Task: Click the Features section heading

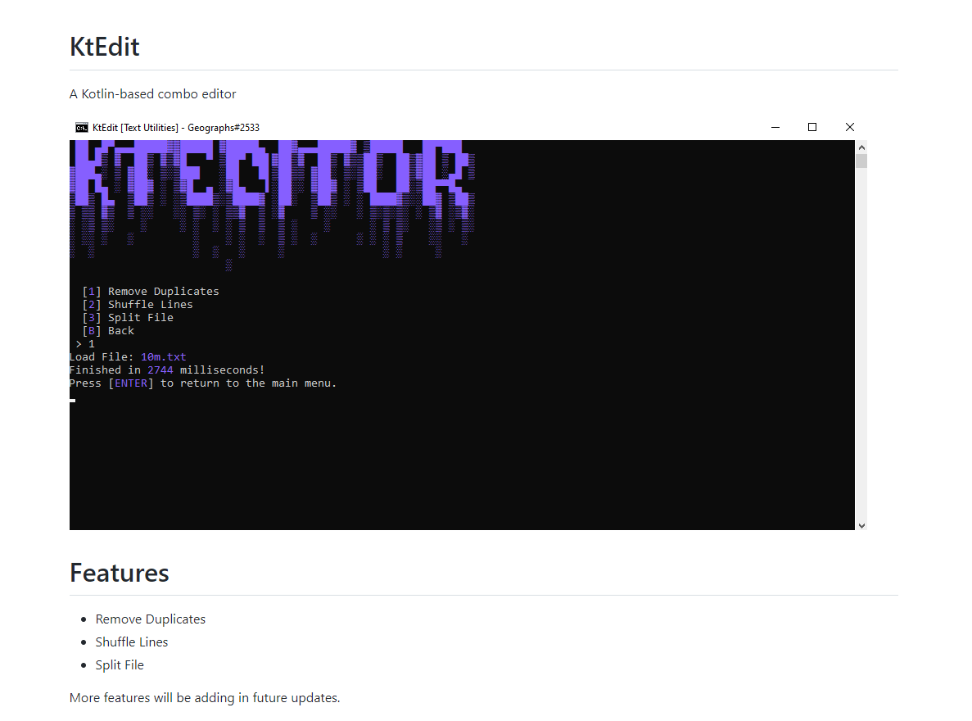Action: (120, 573)
